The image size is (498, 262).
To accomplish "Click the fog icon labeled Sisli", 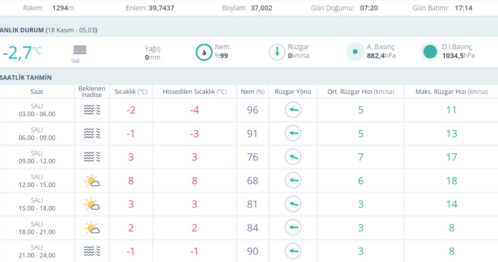I will [x=80, y=50].
